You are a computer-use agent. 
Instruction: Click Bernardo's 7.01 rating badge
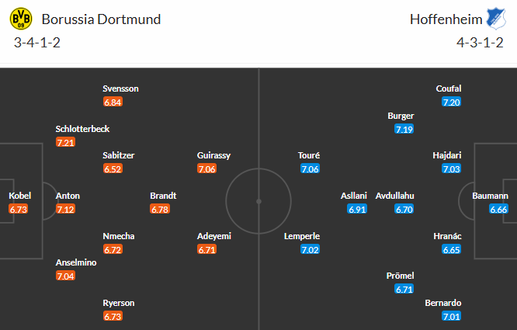pos(451,316)
